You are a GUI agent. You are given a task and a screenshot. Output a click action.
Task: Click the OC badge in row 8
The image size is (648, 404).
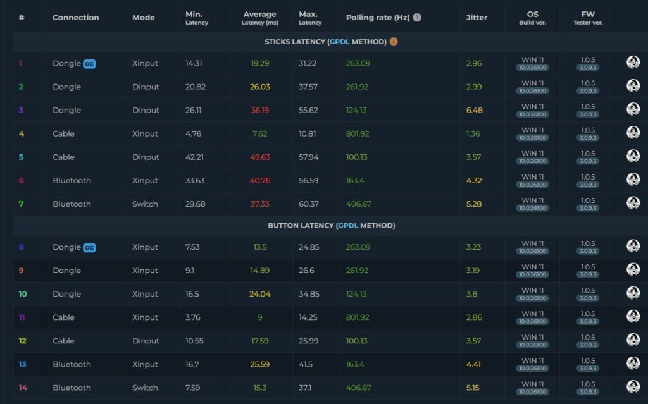[x=90, y=248]
